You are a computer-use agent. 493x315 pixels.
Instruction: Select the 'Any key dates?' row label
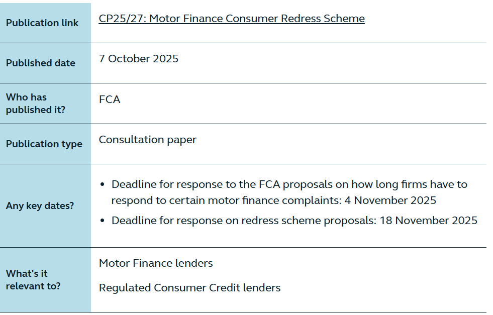tap(40, 206)
